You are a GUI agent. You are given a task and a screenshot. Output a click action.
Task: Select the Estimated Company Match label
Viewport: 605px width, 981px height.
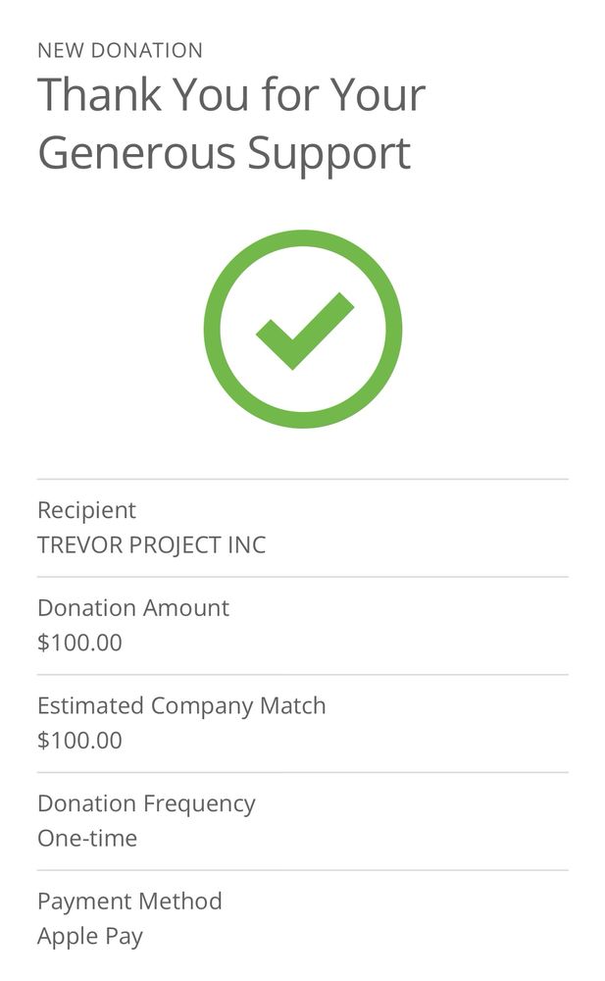point(181,706)
